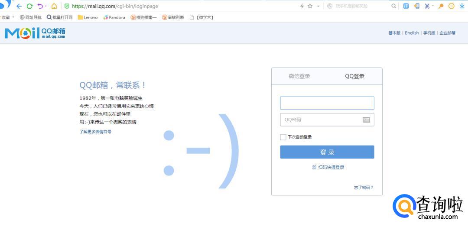Choose 扫码快捷登录 QR login

[x=328, y=167]
